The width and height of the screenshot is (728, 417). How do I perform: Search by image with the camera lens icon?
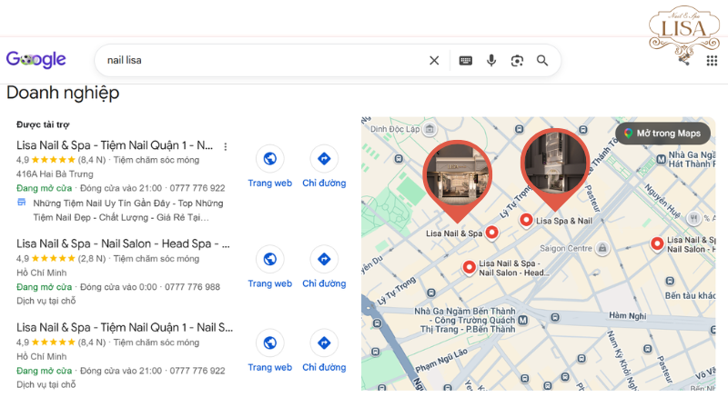pos(517,60)
